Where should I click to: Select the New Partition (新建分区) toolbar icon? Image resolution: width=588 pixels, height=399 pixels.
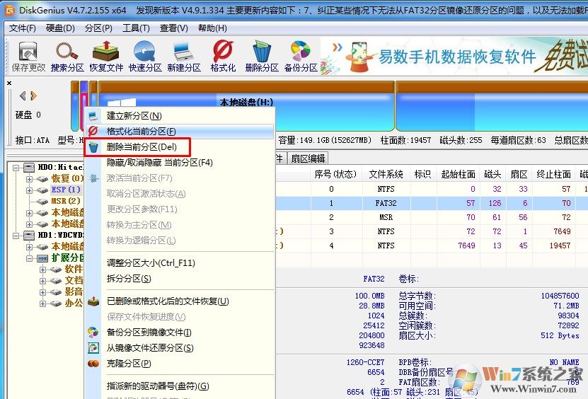[184, 56]
